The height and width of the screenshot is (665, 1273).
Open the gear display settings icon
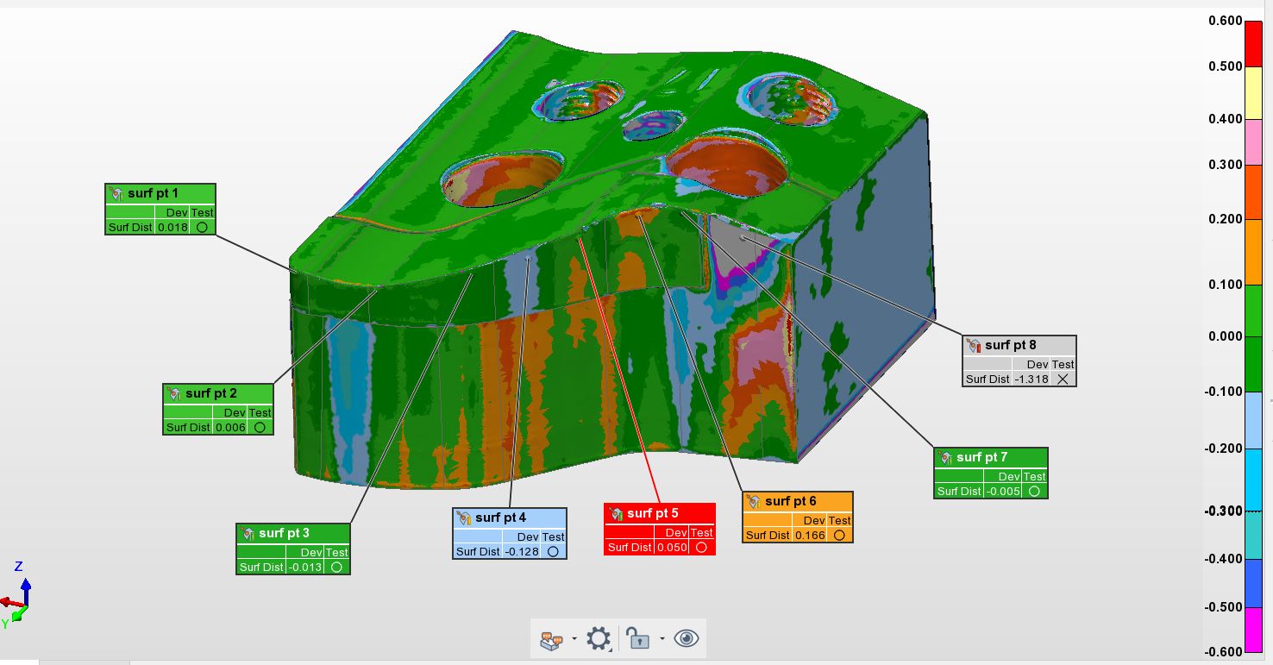[x=598, y=639]
